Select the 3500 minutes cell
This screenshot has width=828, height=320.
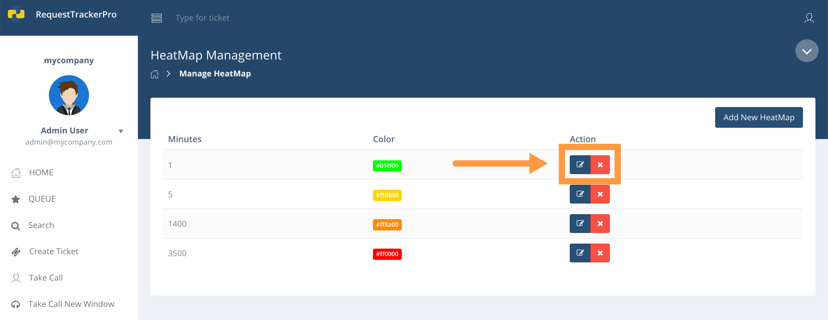177,254
